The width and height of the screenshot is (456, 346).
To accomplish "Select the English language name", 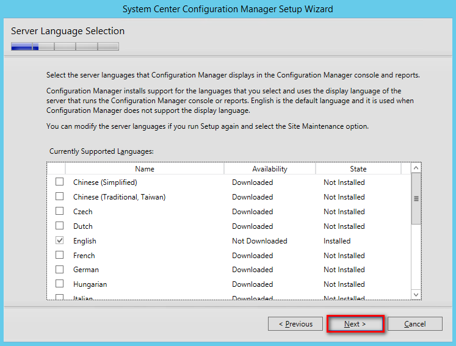I will pyautogui.click(x=84, y=241).
